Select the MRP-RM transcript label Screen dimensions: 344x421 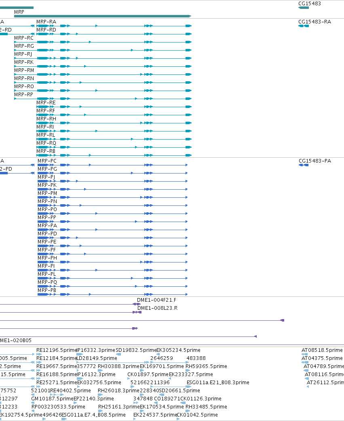click(x=24, y=70)
